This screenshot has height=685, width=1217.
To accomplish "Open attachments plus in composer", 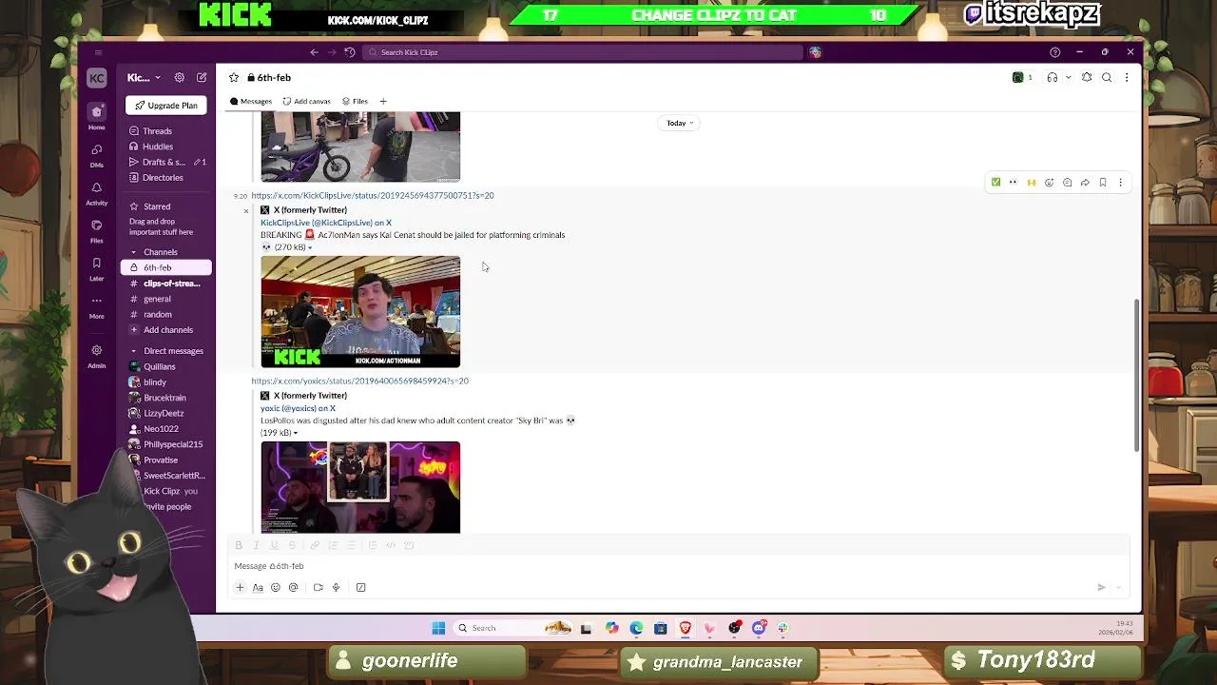I will 240,588.
